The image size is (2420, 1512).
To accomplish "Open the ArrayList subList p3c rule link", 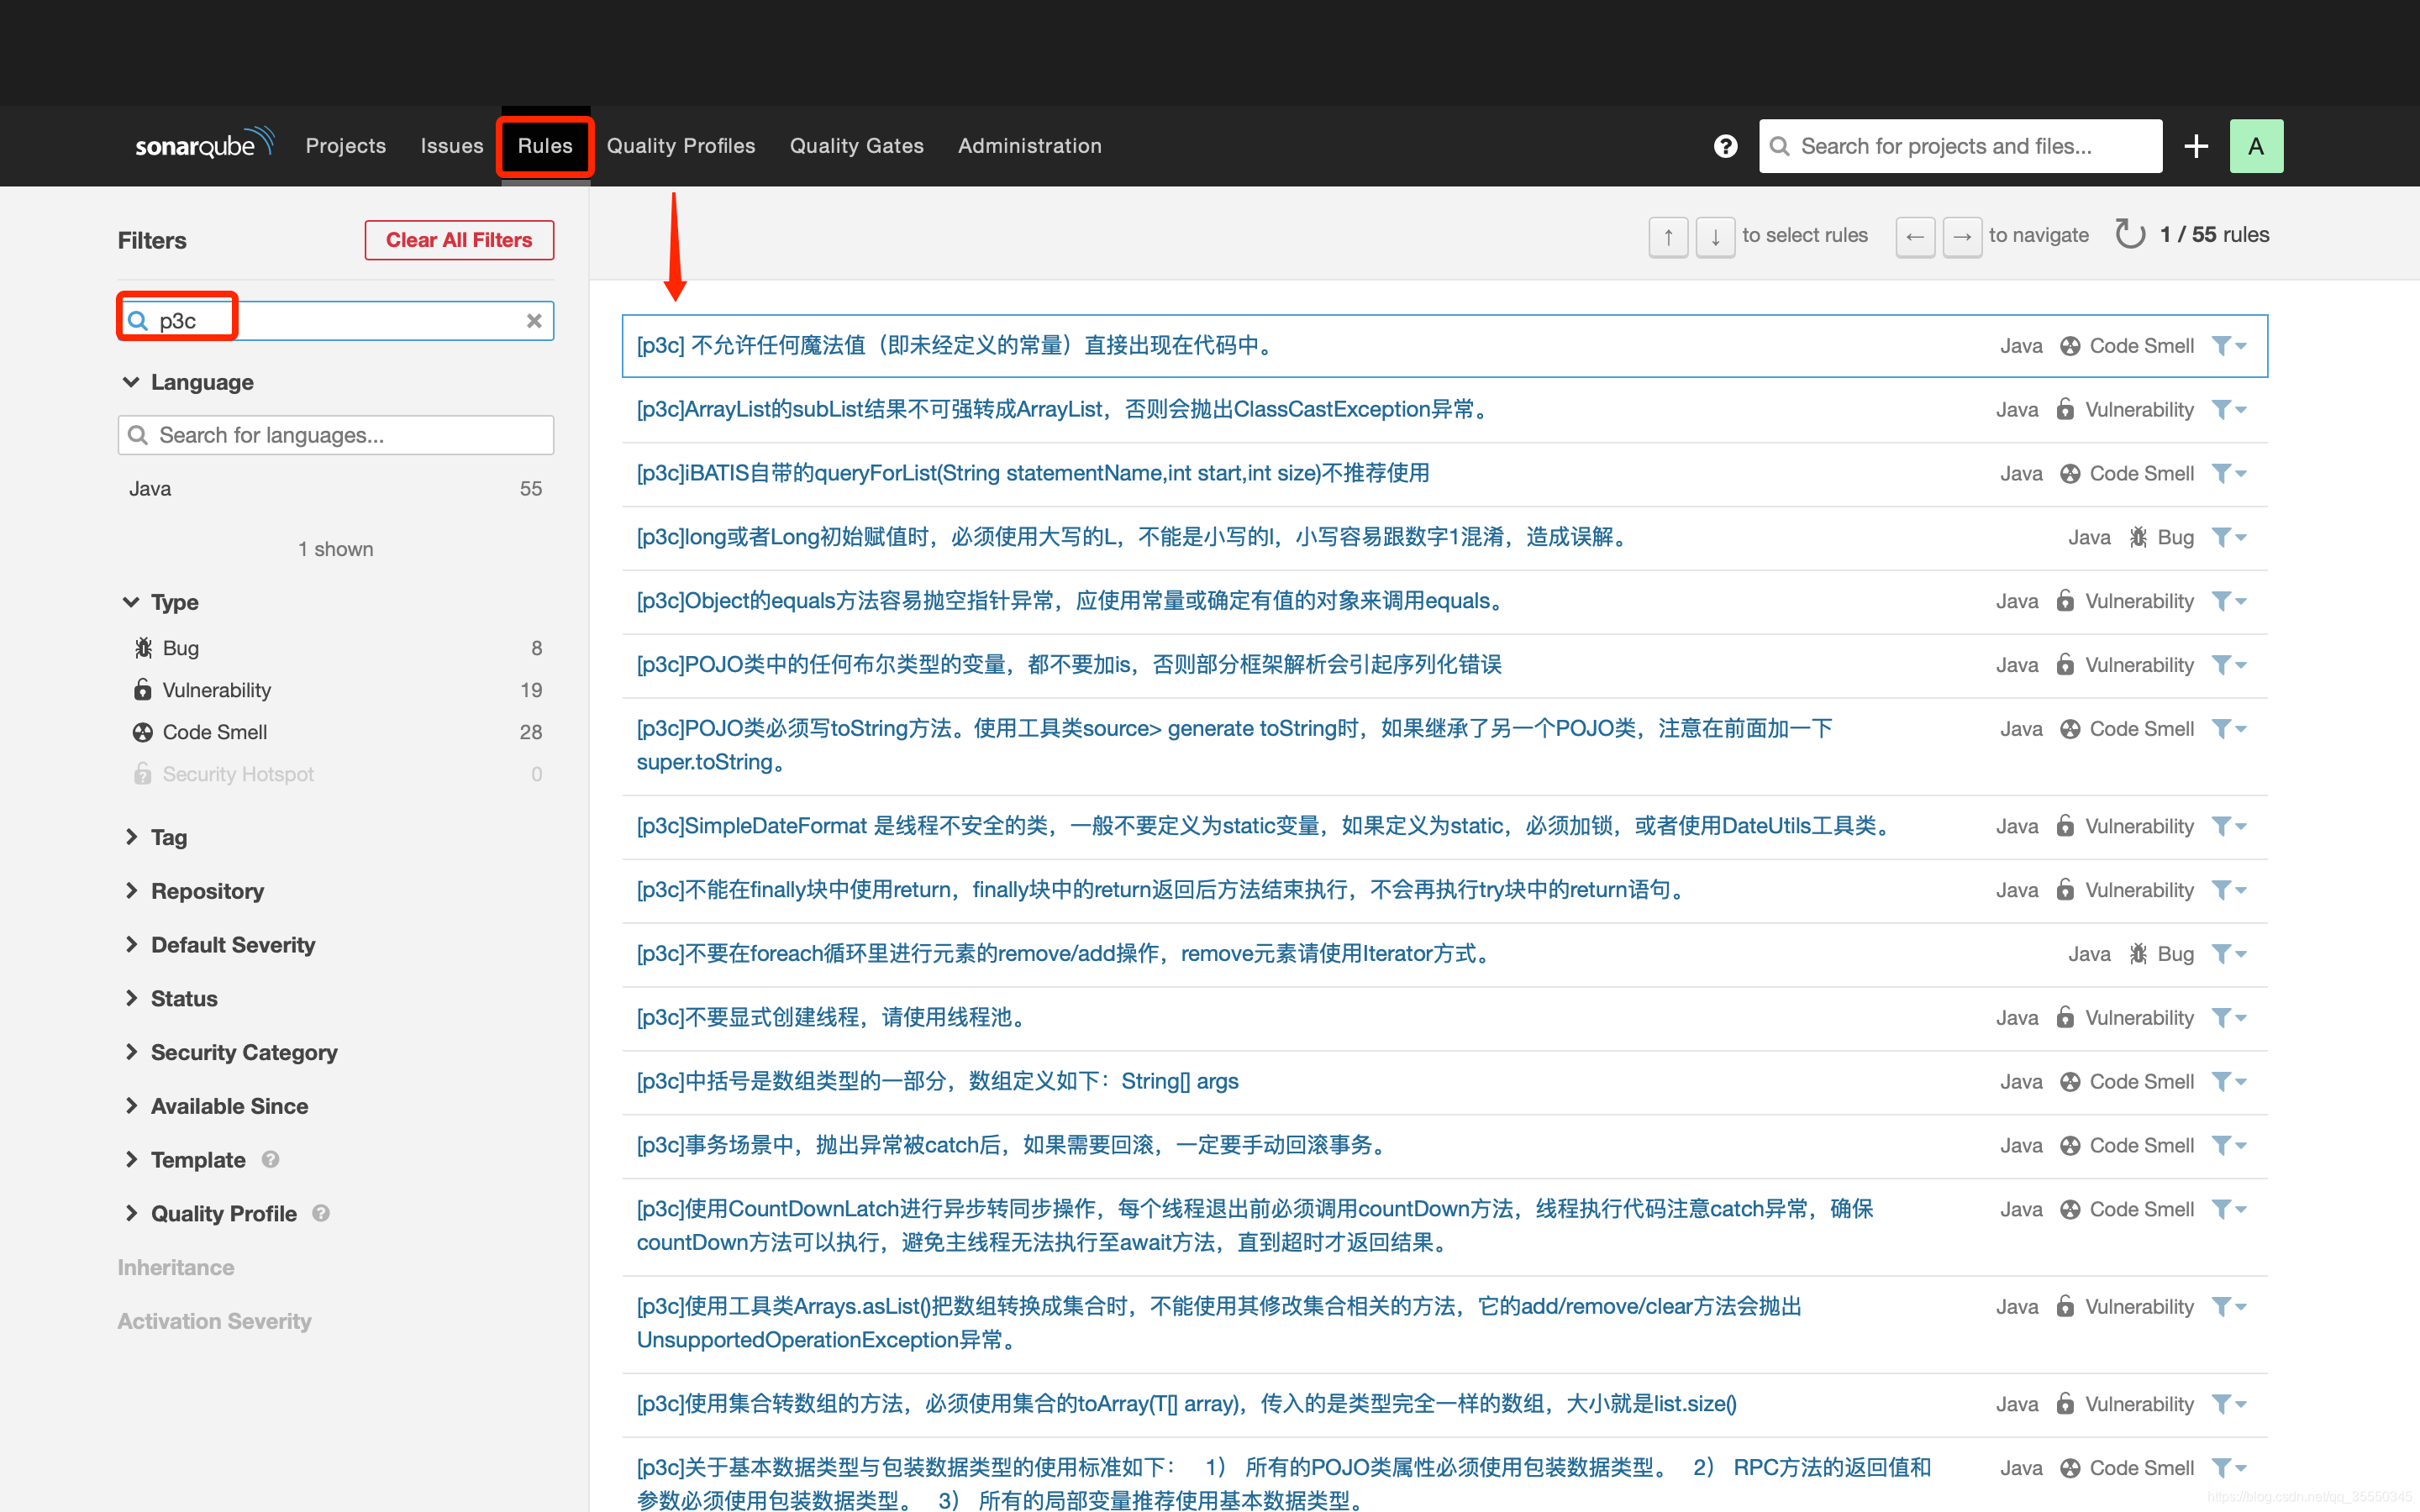I will pos(1064,409).
